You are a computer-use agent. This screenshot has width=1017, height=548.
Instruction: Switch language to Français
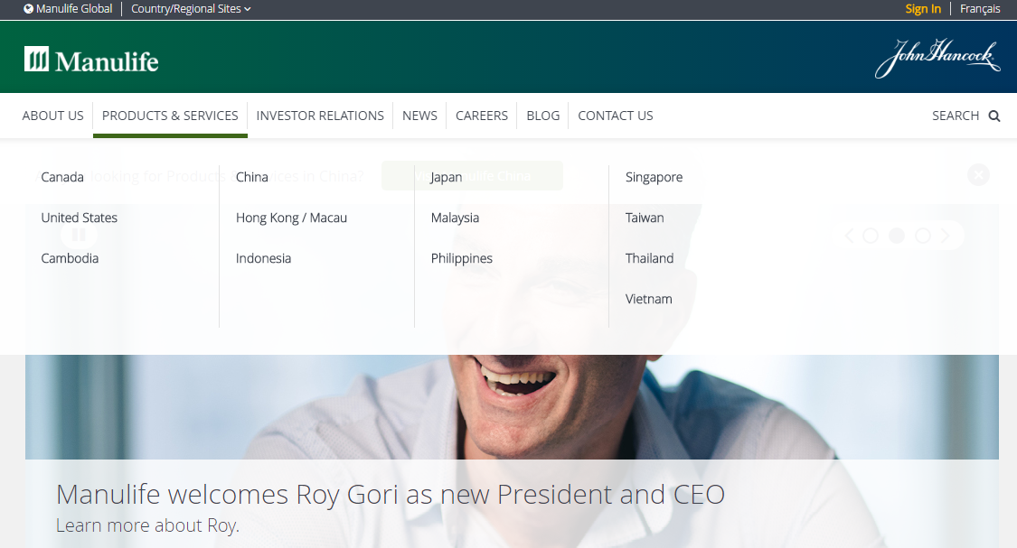click(980, 9)
